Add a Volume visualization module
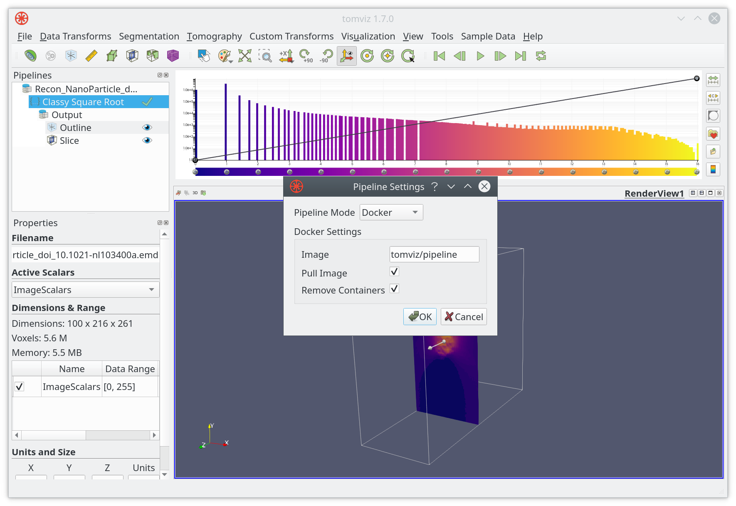The width and height of the screenshot is (736, 506). pyautogui.click(x=173, y=56)
